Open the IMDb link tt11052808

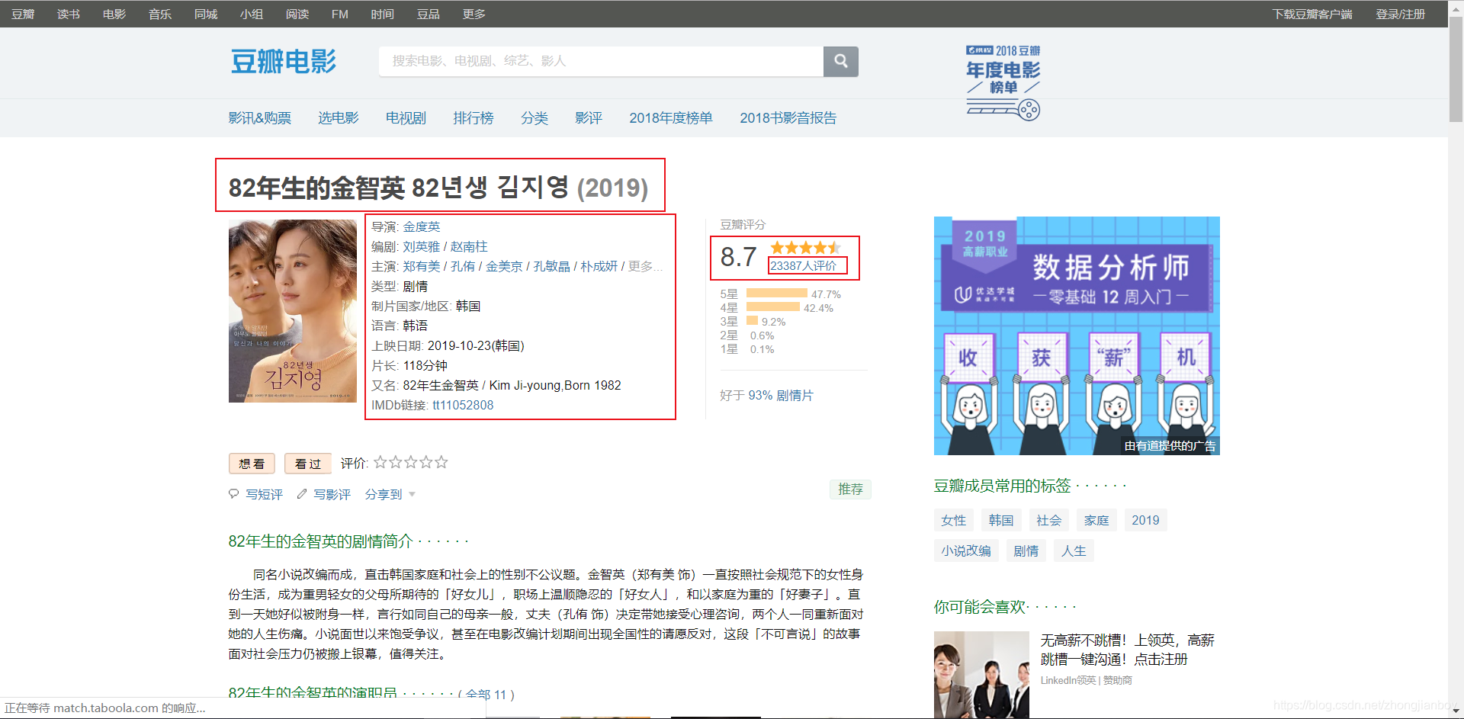pos(463,405)
